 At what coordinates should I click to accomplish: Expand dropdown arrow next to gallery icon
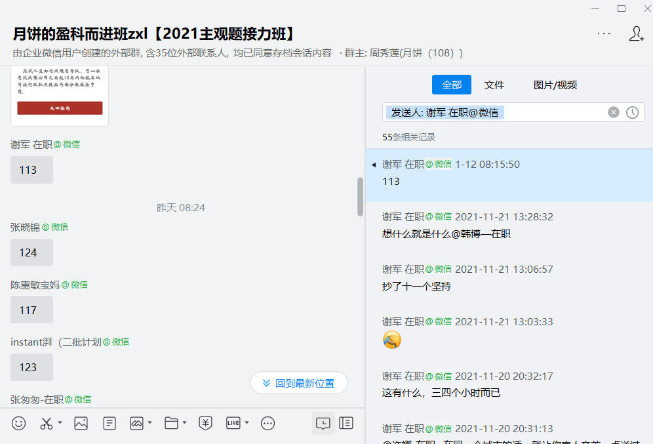[150, 422]
